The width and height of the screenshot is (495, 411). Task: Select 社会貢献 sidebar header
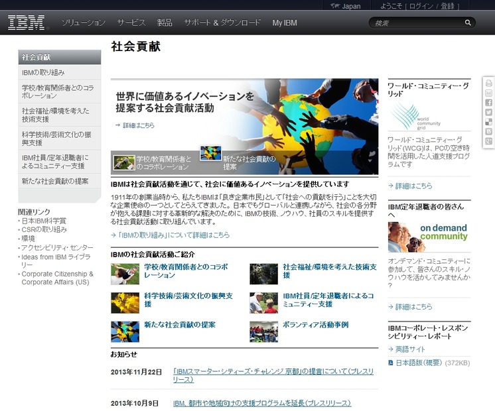[x=60, y=57]
